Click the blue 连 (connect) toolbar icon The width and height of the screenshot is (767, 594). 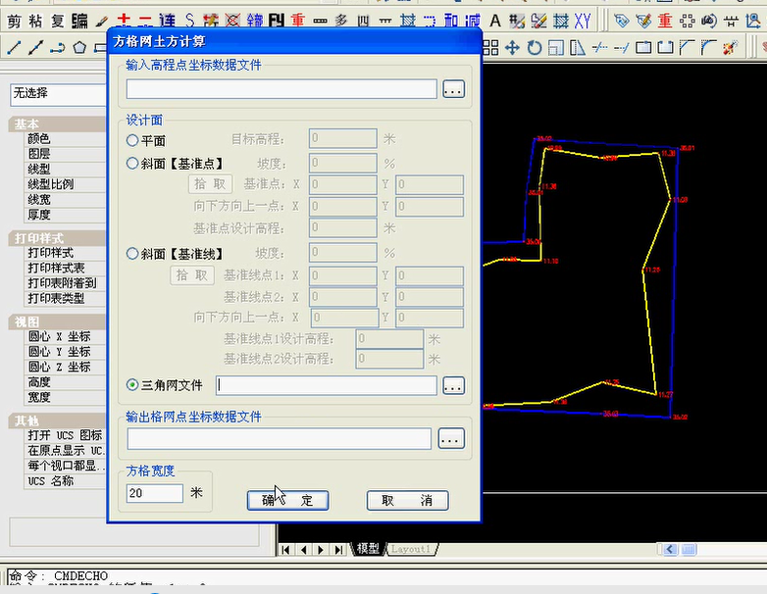(168, 21)
